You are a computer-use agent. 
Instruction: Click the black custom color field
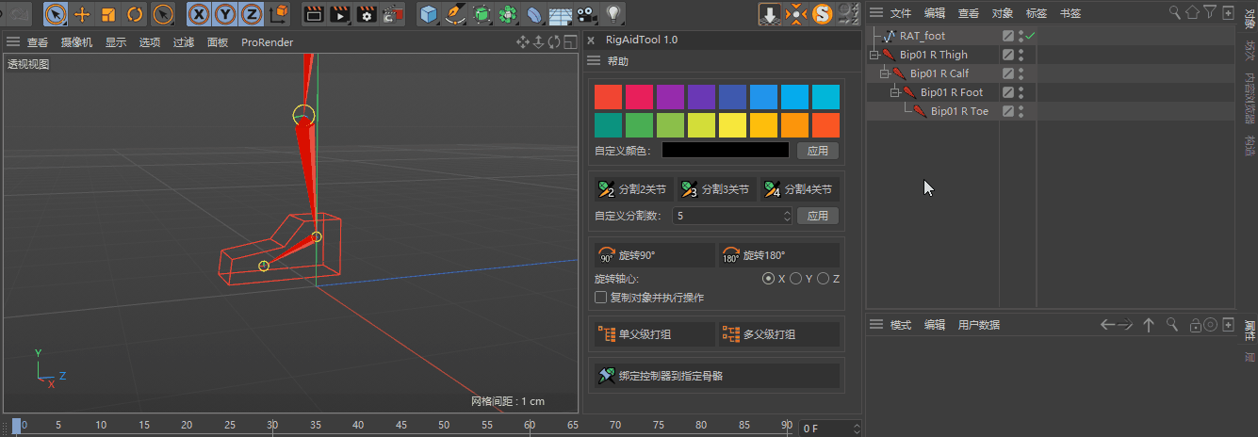click(725, 150)
